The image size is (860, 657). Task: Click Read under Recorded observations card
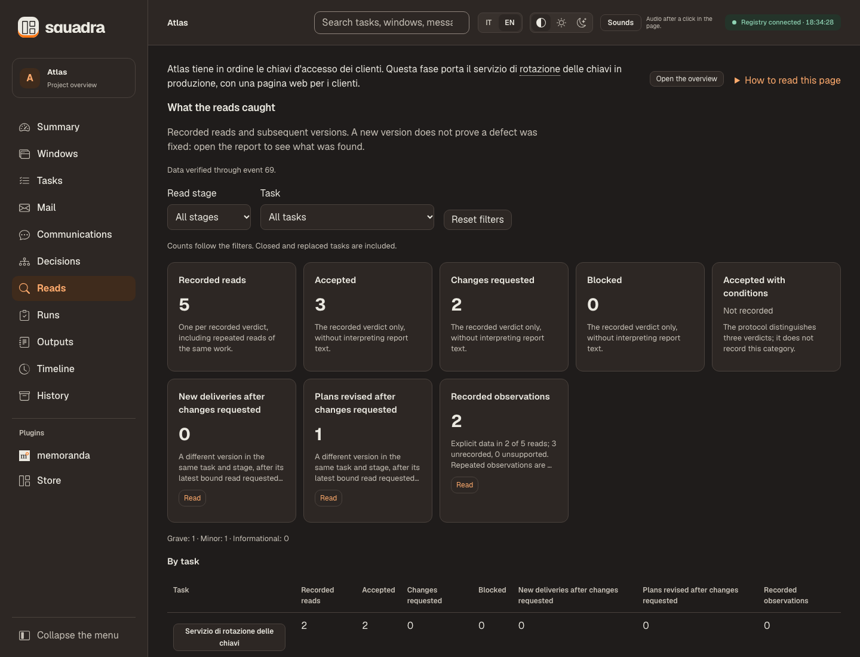(465, 485)
